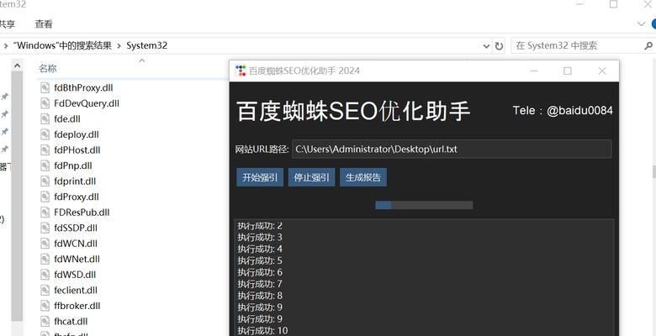Click log line 执行成功: 5

coord(260,260)
